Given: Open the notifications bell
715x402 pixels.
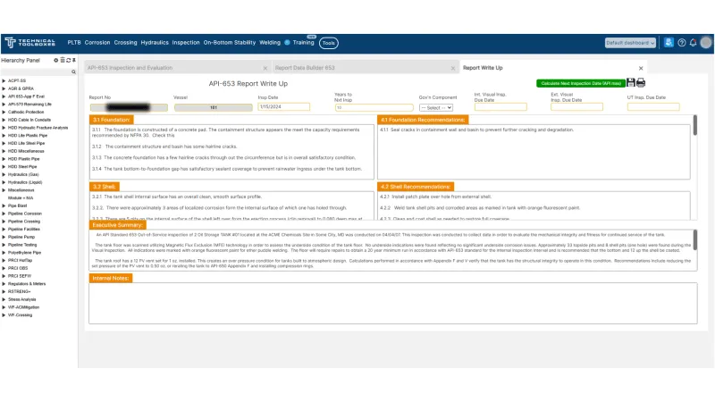Looking at the screenshot, I should (694, 42).
